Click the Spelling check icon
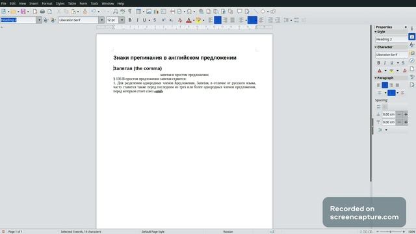Screen dimensions: 416x234 [123, 12]
